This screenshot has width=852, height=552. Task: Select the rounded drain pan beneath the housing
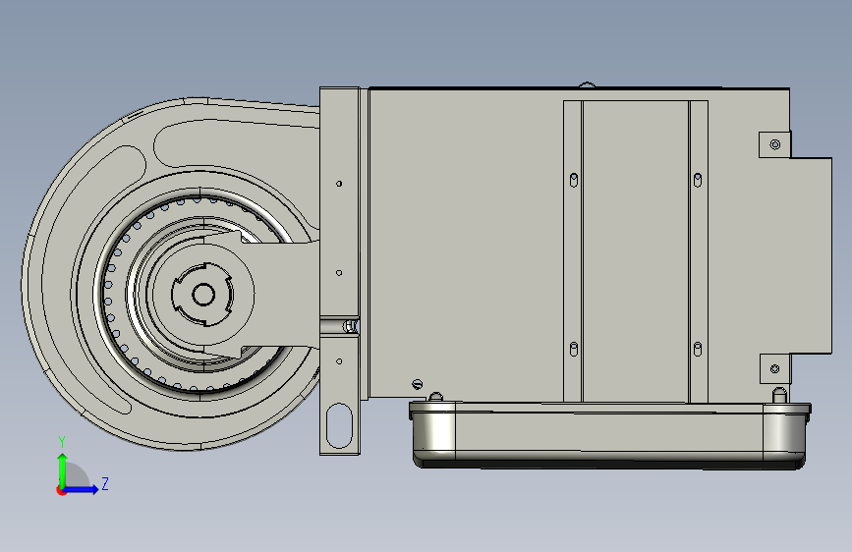coord(610,435)
